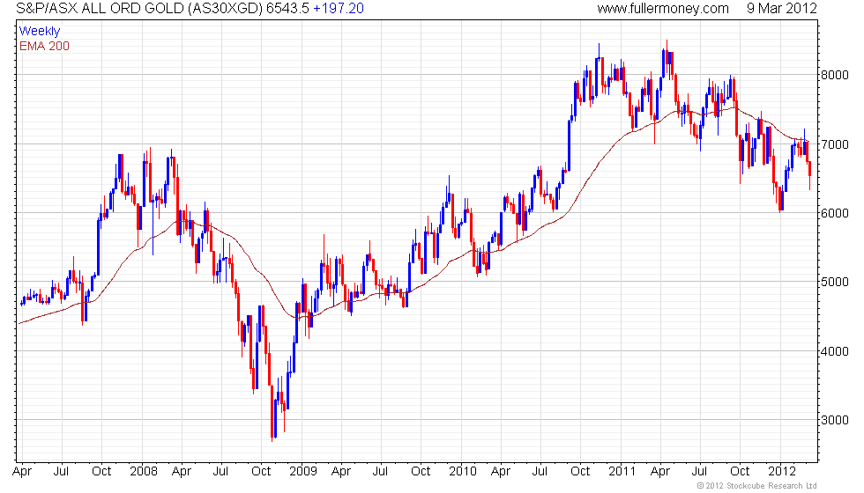Click the red EMA 200 legend label
This screenshot has width=864, height=493.
coord(44,46)
